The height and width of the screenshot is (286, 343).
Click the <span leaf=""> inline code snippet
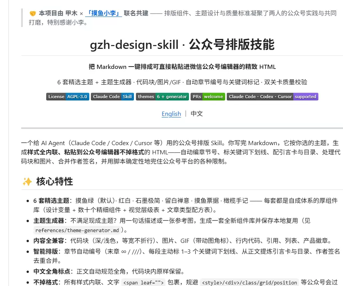click(143, 283)
